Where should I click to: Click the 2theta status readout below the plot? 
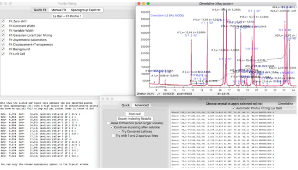[145, 94]
